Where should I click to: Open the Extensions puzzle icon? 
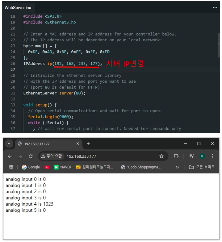[x=176, y=156]
